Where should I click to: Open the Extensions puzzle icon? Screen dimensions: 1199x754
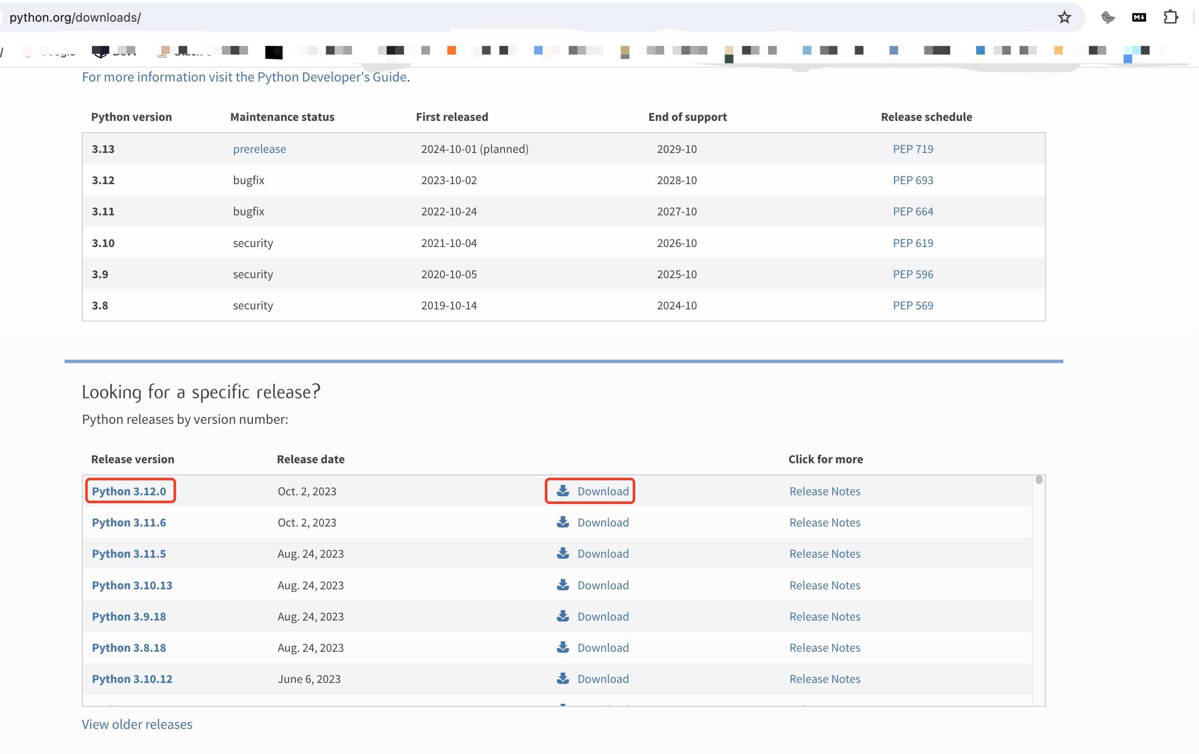pos(1171,17)
